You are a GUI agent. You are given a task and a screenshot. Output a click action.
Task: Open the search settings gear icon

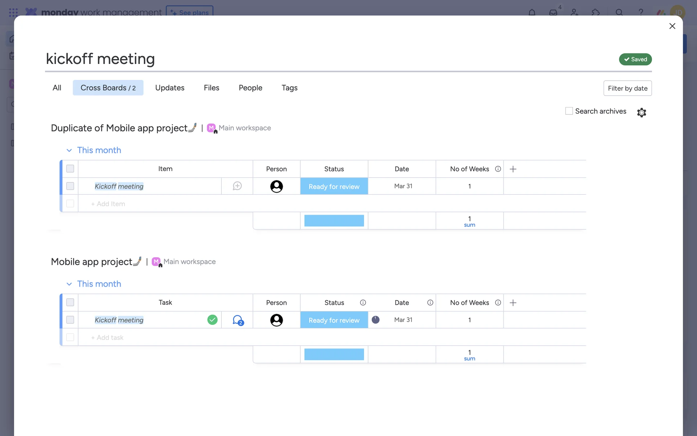pos(641,112)
